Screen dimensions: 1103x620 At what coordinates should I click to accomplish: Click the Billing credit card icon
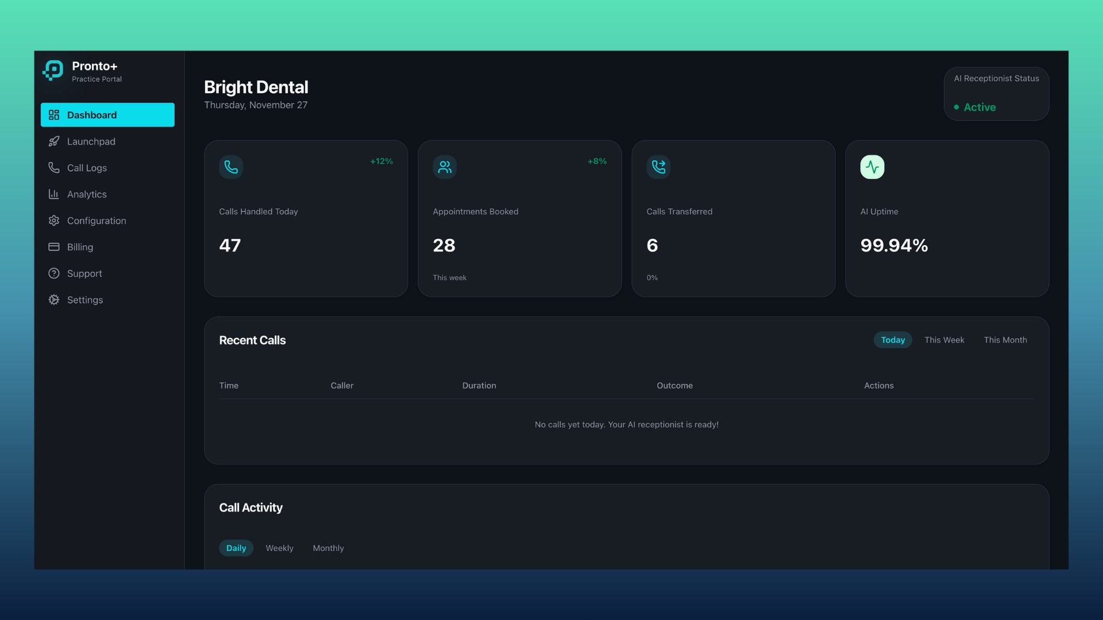(x=54, y=247)
